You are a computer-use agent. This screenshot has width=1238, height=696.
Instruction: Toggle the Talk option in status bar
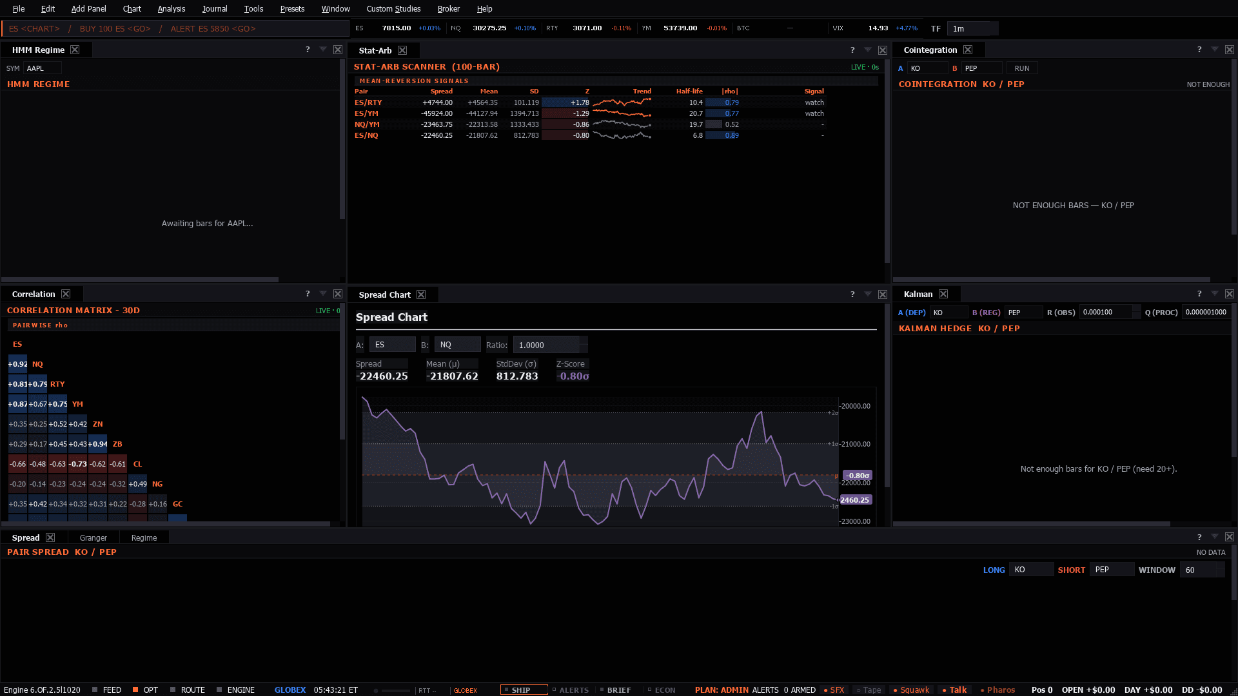tap(954, 690)
